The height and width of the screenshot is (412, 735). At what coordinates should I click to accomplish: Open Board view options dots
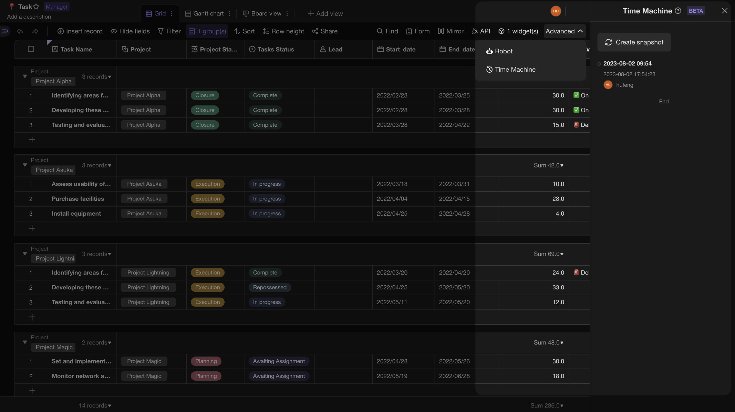(x=287, y=14)
